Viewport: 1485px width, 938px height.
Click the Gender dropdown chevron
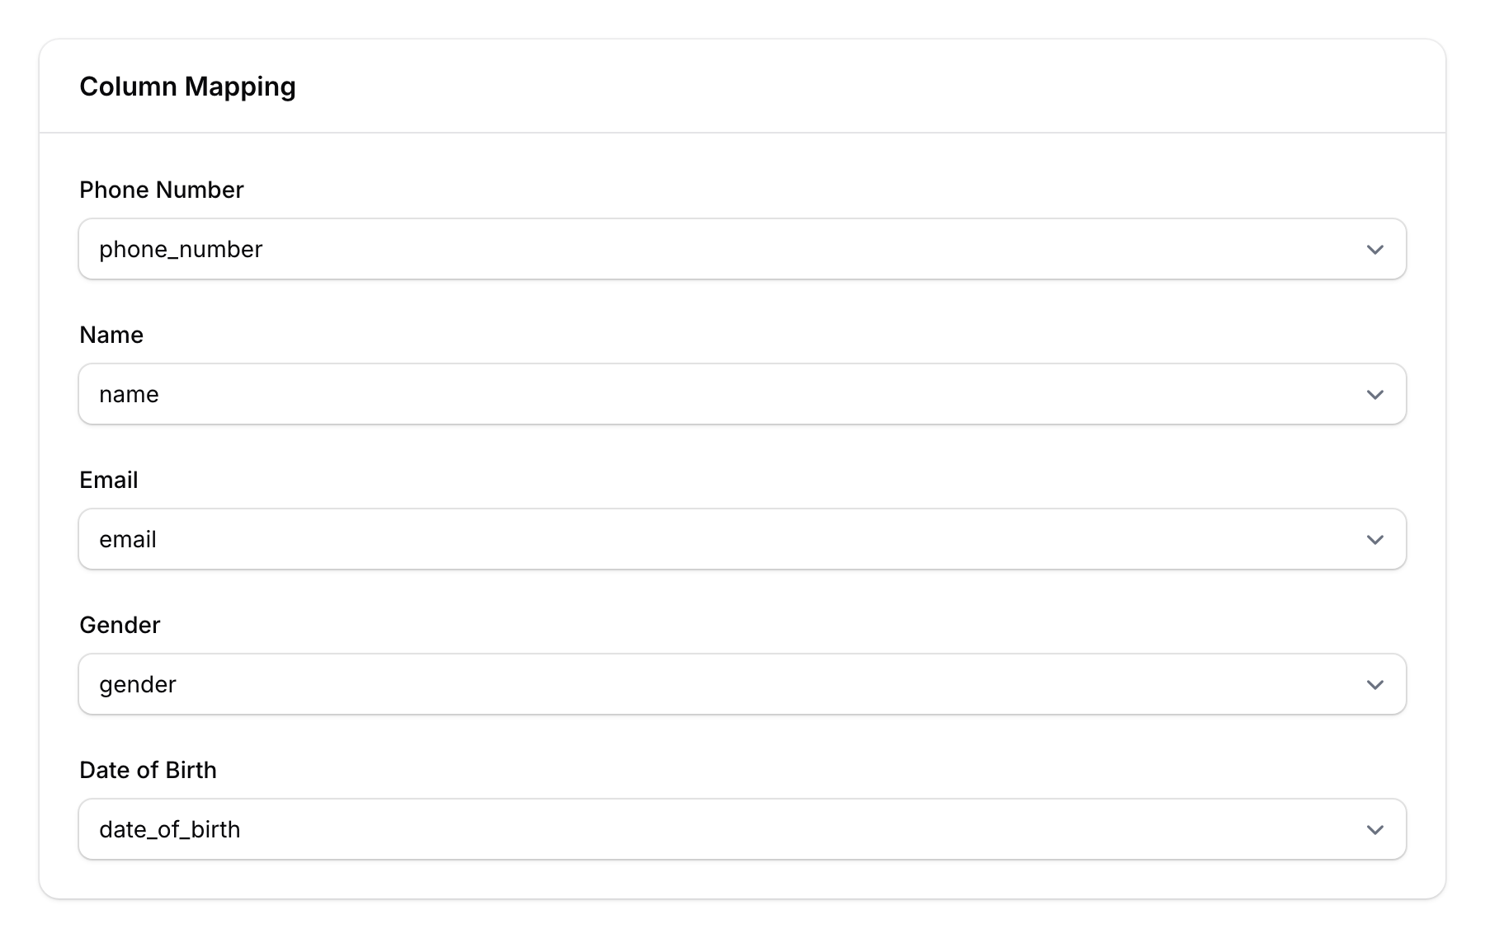click(1374, 684)
